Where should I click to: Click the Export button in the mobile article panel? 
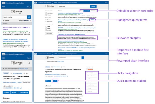tap(7, 92)
